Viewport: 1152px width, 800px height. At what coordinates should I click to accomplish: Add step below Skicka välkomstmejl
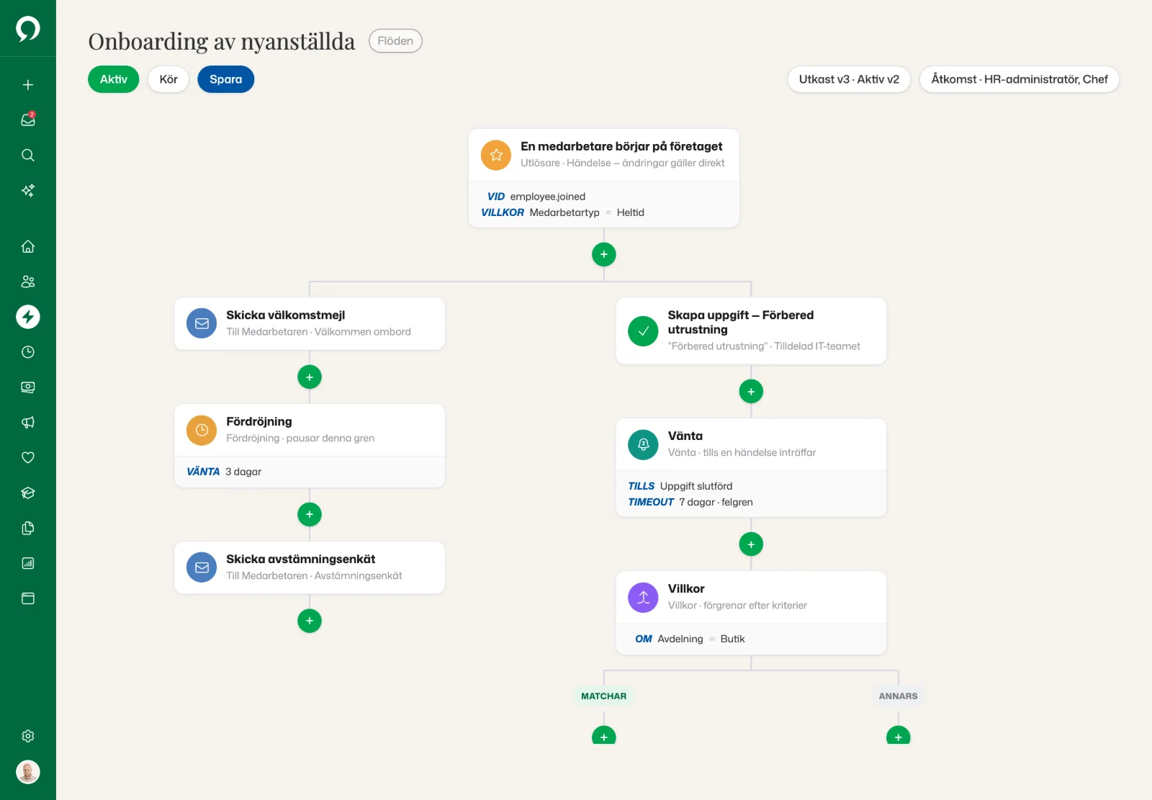(310, 377)
